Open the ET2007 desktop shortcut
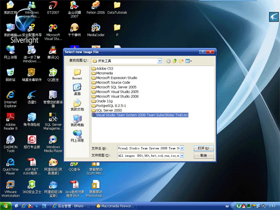 point(53,7)
